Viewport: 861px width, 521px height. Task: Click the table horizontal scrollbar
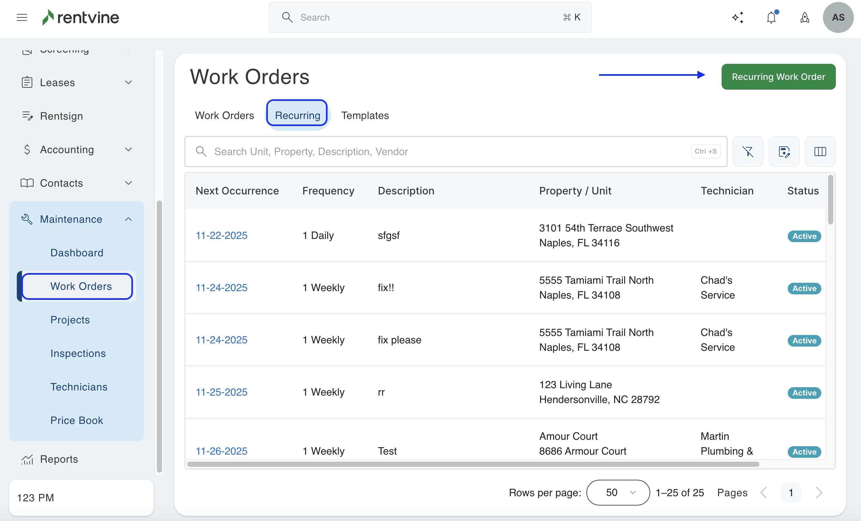(x=473, y=464)
